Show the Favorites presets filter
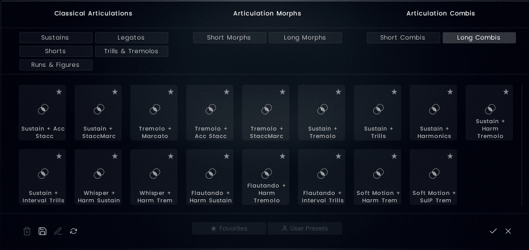 (x=229, y=228)
